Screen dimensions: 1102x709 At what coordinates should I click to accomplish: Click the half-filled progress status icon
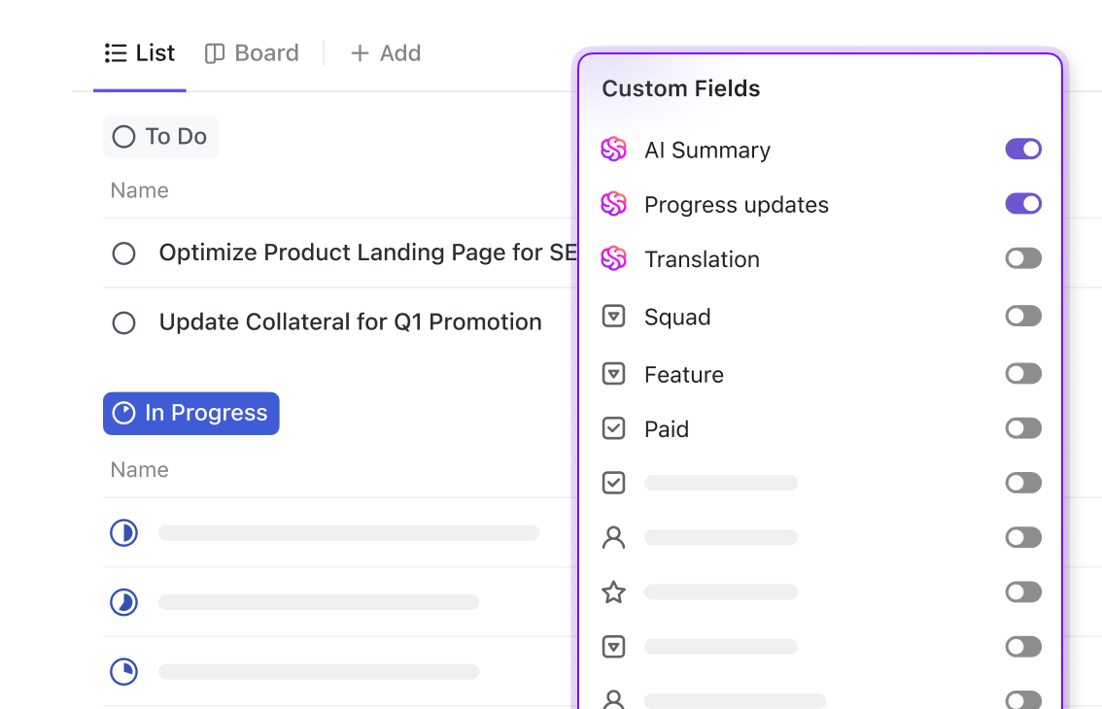pyautogui.click(x=123, y=532)
